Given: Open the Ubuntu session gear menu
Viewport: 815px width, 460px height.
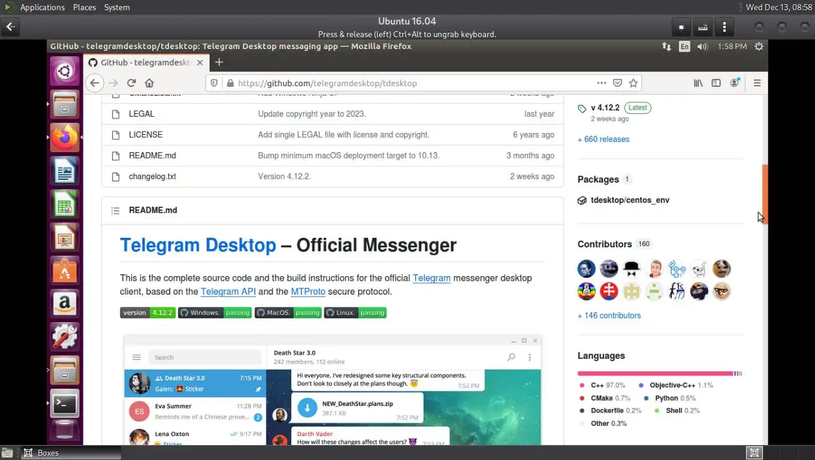Looking at the screenshot, I should tap(759, 46).
